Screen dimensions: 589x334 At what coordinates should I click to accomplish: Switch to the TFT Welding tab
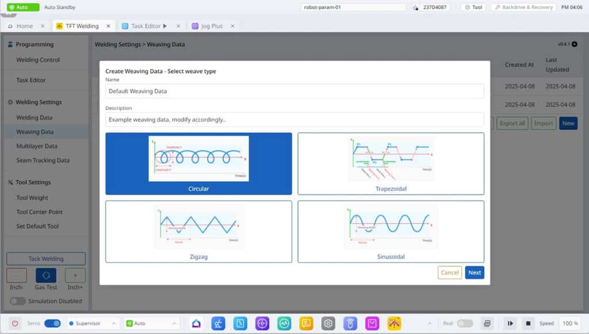(x=82, y=26)
